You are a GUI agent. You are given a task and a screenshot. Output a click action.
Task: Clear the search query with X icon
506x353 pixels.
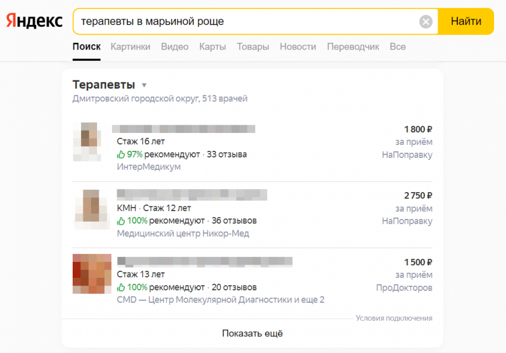(x=426, y=22)
